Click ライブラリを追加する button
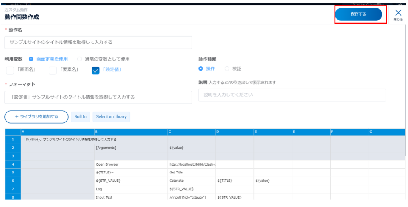Image resolution: width=408 pixels, height=207 pixels. click(36, 117)
